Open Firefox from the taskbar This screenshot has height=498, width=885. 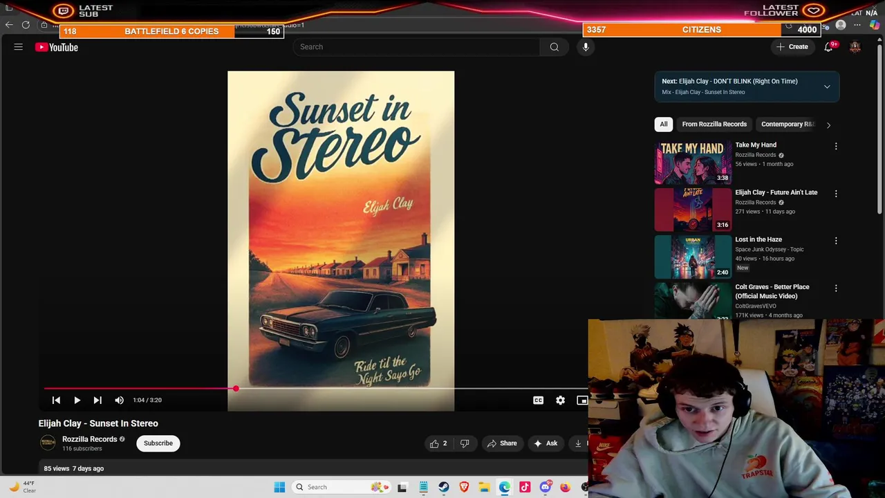pos(566,487)
